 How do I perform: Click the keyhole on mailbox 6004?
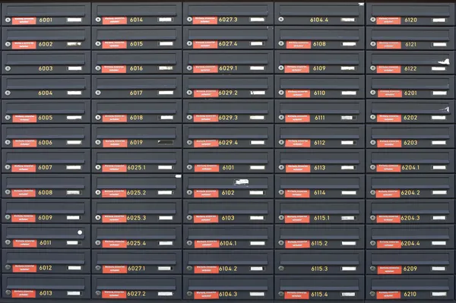click(x=8, y=93)
